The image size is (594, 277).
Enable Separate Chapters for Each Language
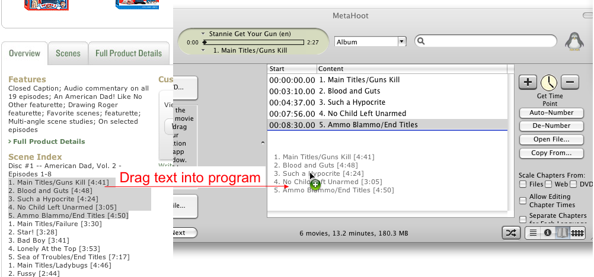point(523,219)
